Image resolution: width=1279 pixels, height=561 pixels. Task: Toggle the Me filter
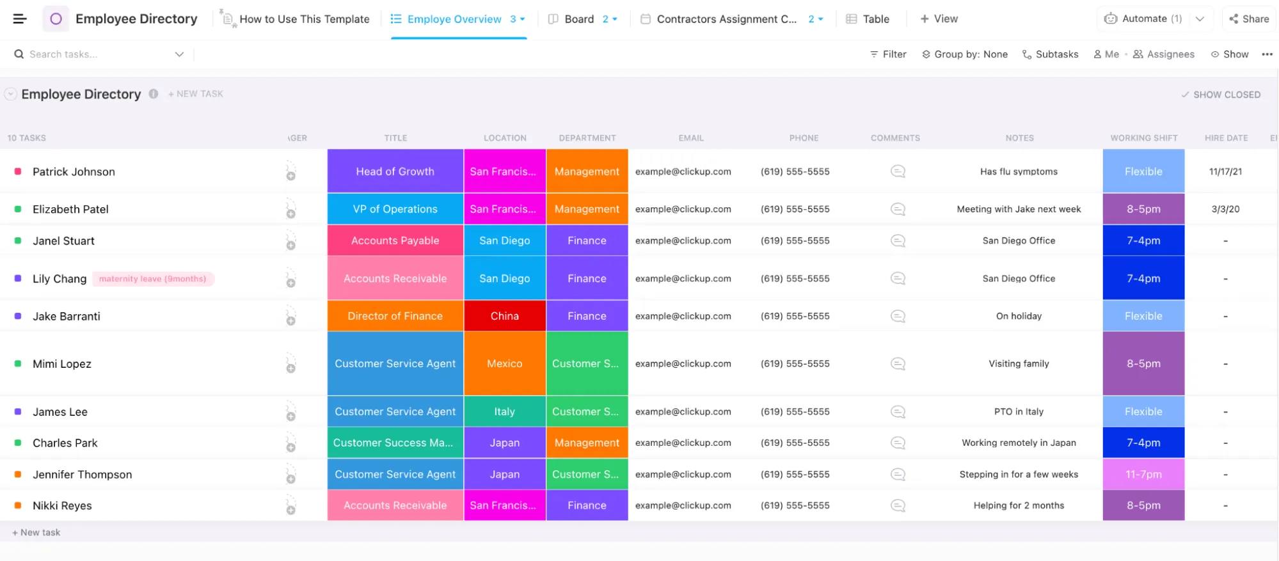1106,54
